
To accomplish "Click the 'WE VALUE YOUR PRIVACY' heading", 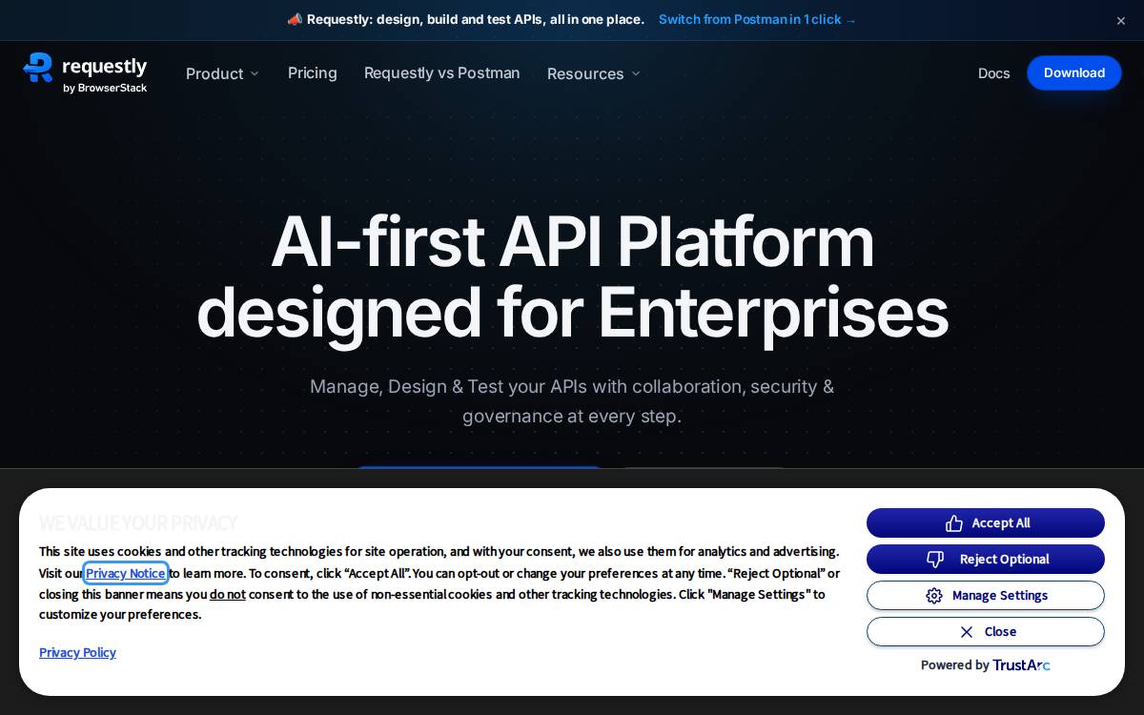I will (x=138, y=523).
